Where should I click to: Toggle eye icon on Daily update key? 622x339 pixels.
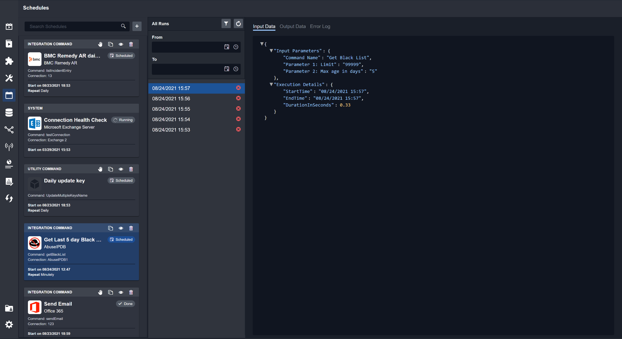(x=121, y=169)
